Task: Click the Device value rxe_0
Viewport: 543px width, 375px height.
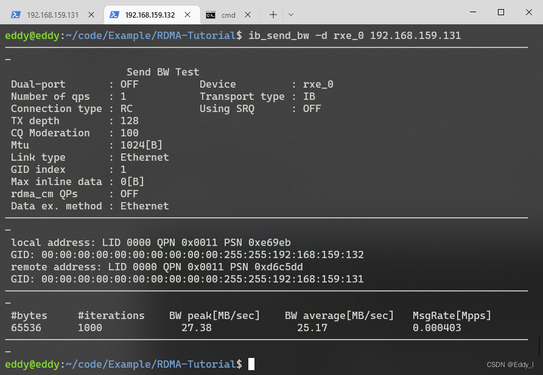Action: pyautogui.click(x=318, y=84)
